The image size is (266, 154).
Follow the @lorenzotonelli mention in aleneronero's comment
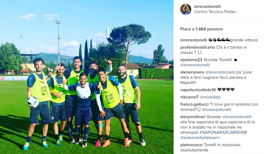tap(220, 72)
